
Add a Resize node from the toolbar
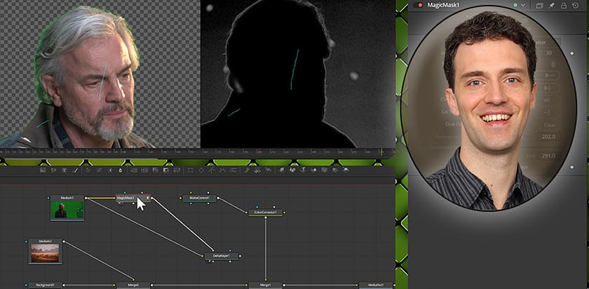click(165, 170)
